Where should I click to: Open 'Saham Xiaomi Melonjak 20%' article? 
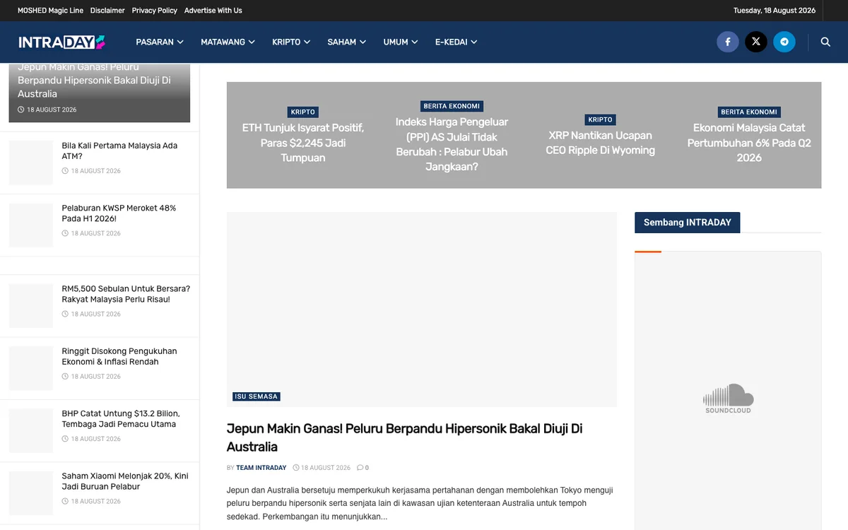tap(125, 481)
